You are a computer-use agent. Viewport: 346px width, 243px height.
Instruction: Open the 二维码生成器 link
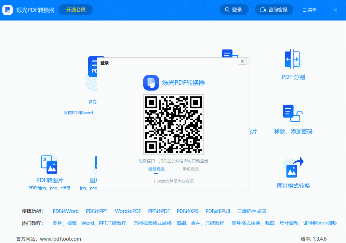point(252,211)
